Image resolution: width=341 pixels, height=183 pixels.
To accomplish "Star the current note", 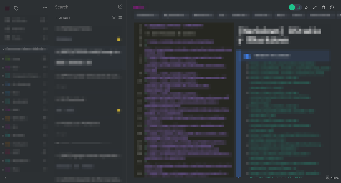I will (x=306, y=7).
